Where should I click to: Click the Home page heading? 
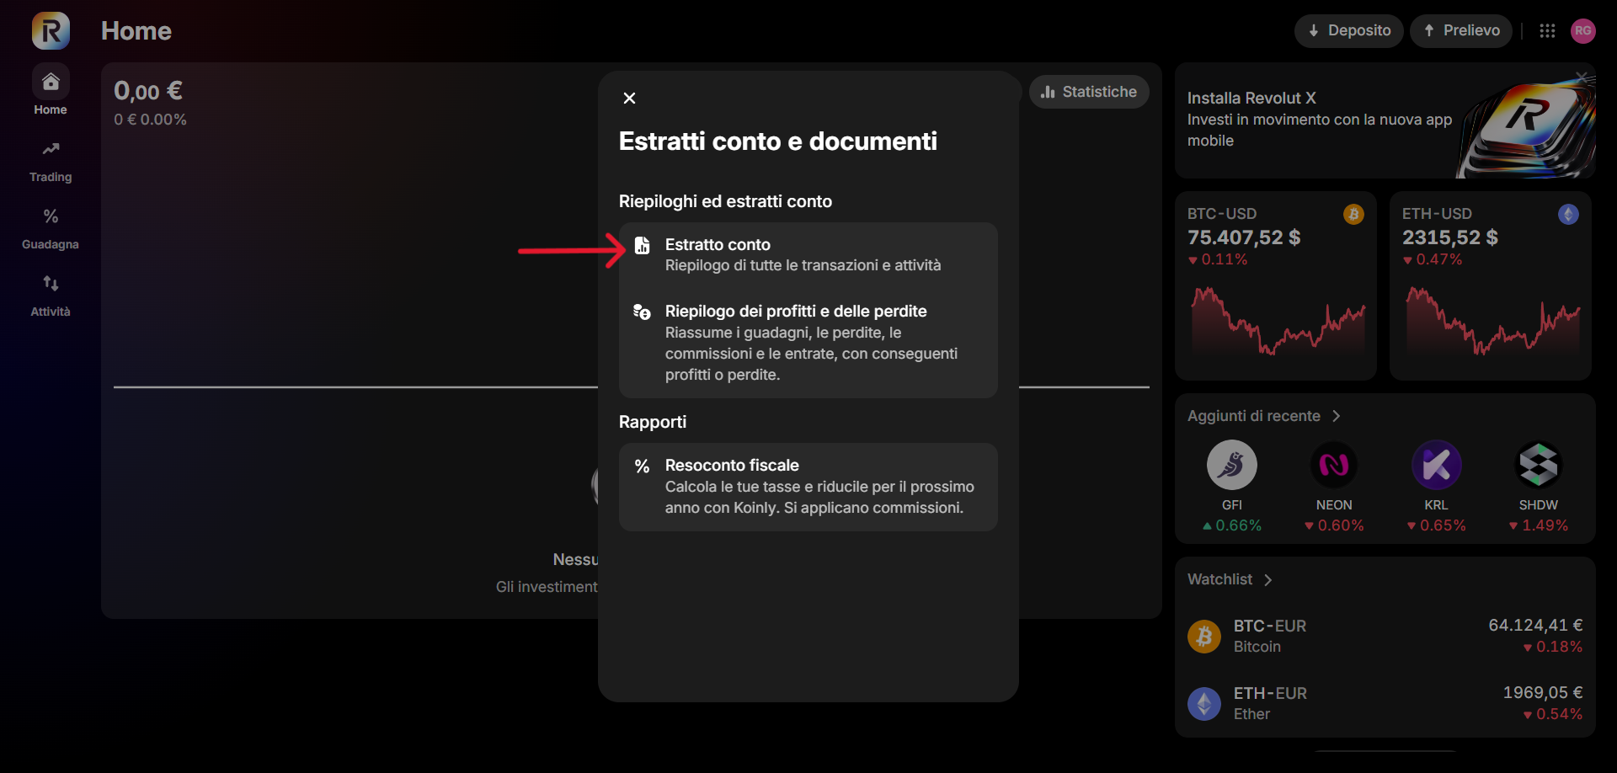point(136,31)
